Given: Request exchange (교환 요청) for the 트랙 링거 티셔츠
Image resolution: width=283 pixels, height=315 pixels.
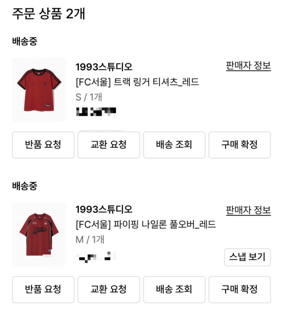Looking at the screenshot, I should (x=109, y=145).
